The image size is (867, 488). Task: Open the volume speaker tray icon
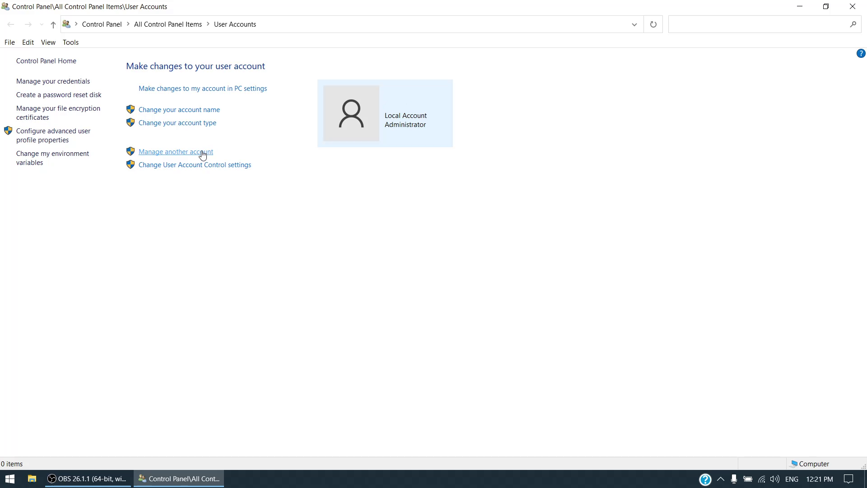(x=775, y=479)
